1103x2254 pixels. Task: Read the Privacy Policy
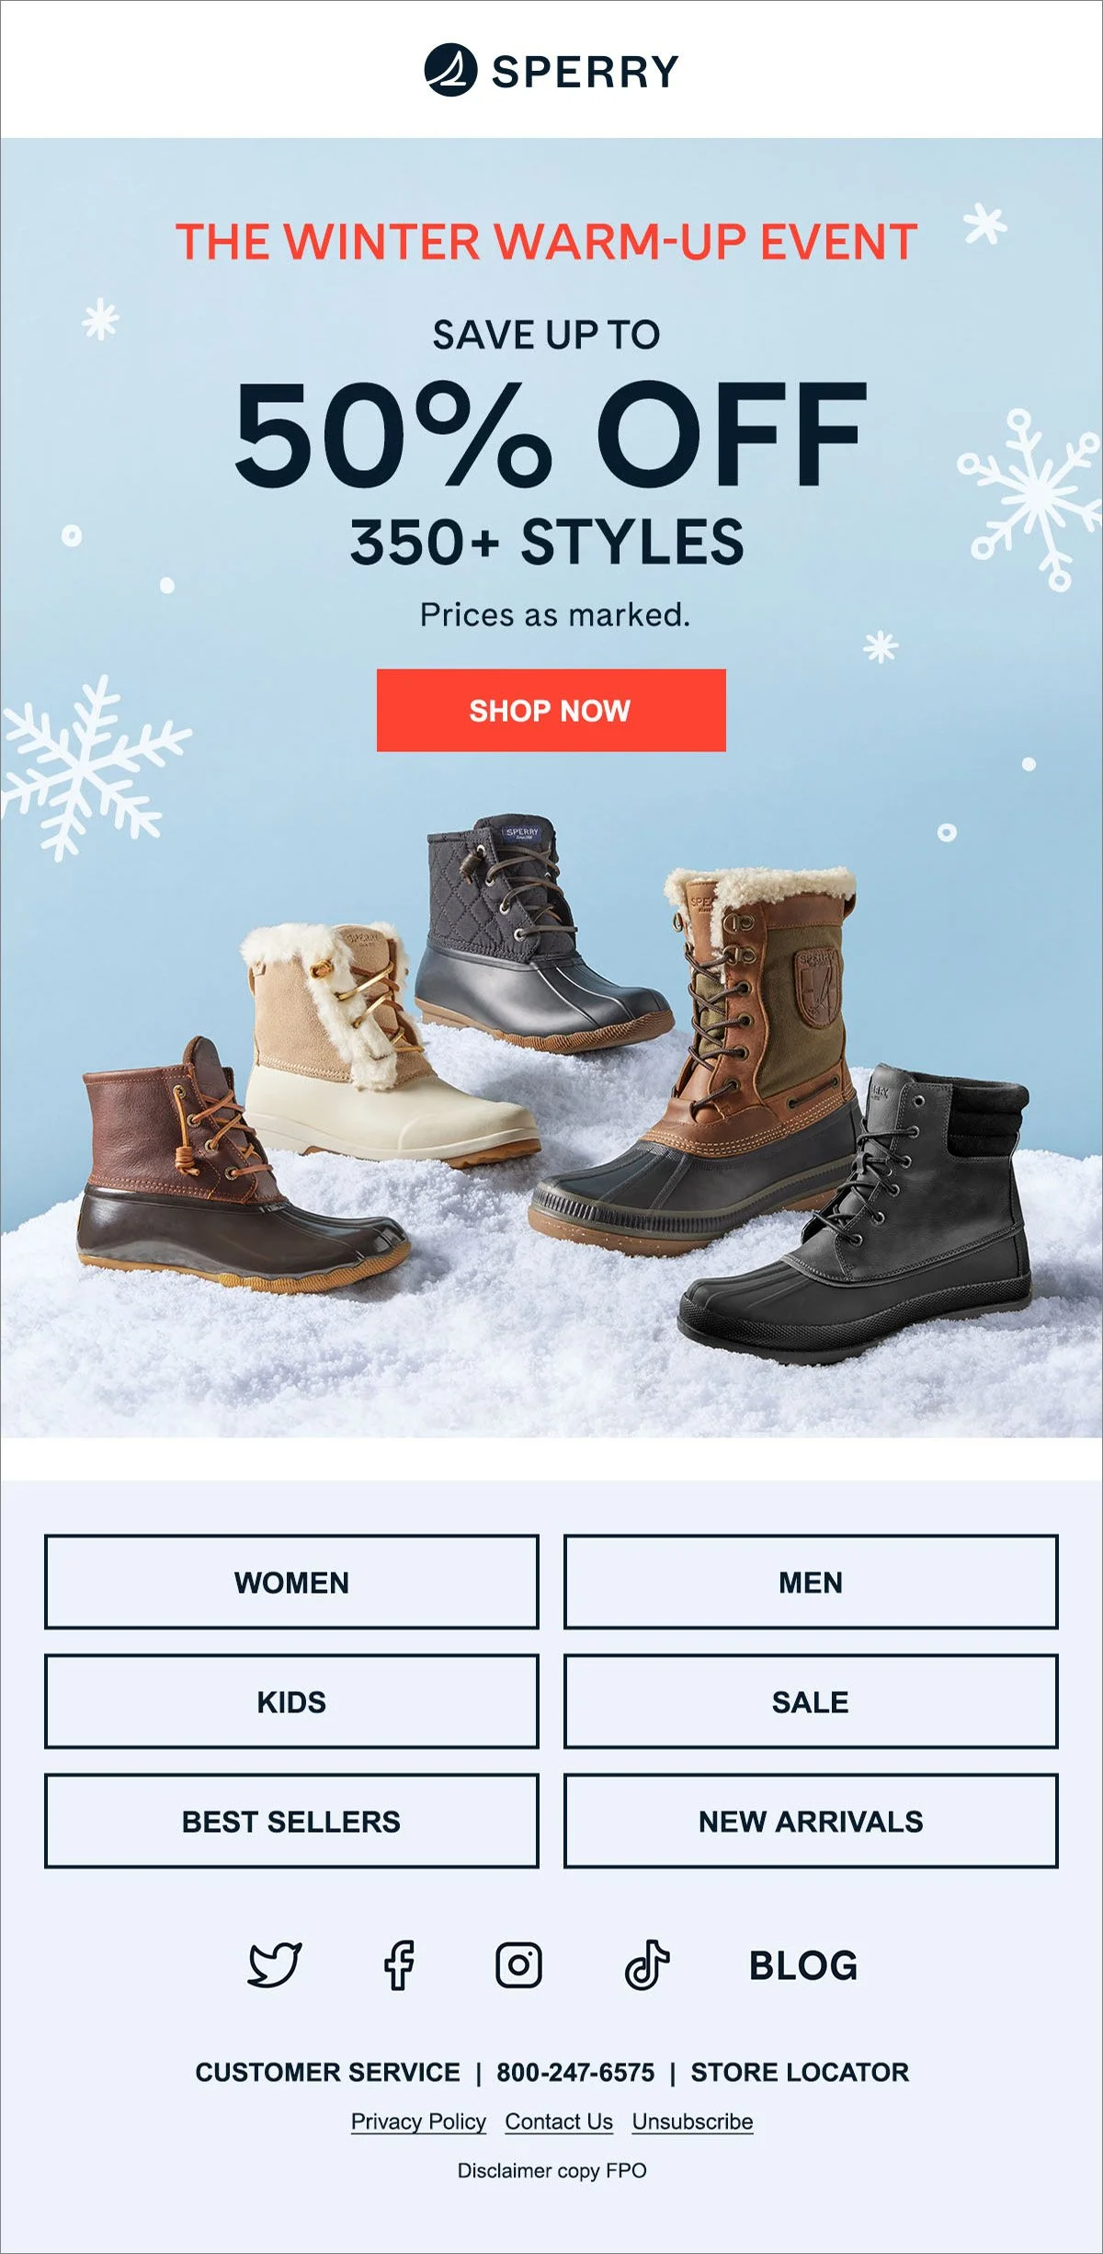click(x=418, y=2122)
